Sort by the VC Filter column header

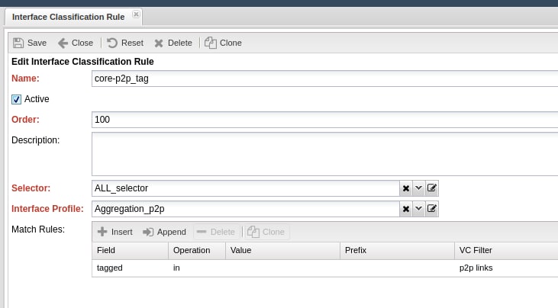[x=506, y=251]
